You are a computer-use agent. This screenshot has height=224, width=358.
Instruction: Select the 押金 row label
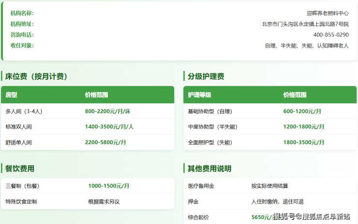193,202
